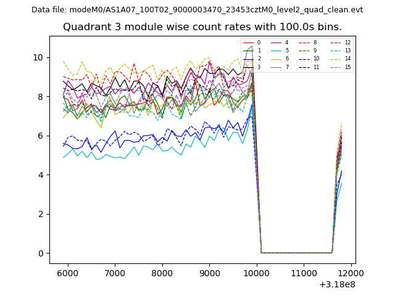Click the x-axis tick label 6000
Viewport: 395px width, 296px height.
tap(67, 273)
